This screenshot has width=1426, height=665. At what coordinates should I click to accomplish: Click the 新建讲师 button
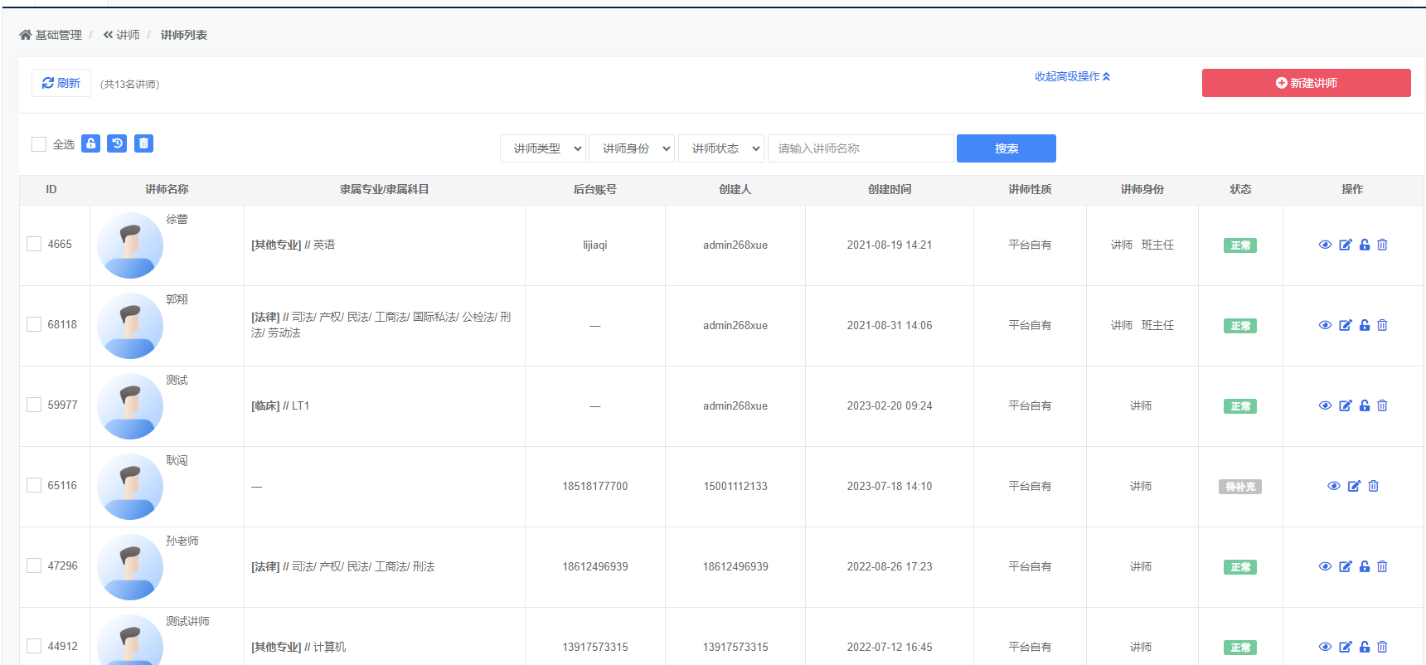[x=1306, y=83]
